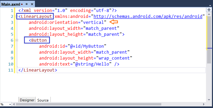Select the Main.axml document tab

click(x=11, y=4)
